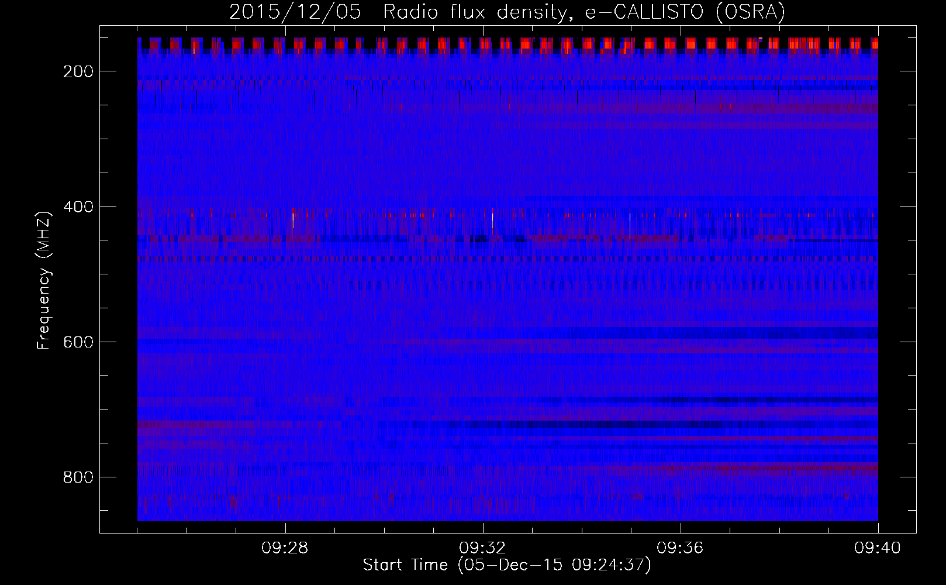Click the 09:28 time tick label
This screenshot has width=946, height=585.
pos(285,548)
